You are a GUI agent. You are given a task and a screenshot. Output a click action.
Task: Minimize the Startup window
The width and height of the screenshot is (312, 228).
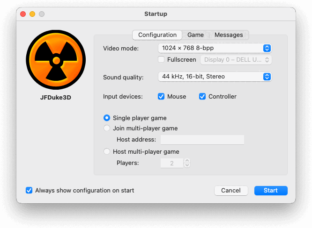pyautogui.click(x=32, y=14)
